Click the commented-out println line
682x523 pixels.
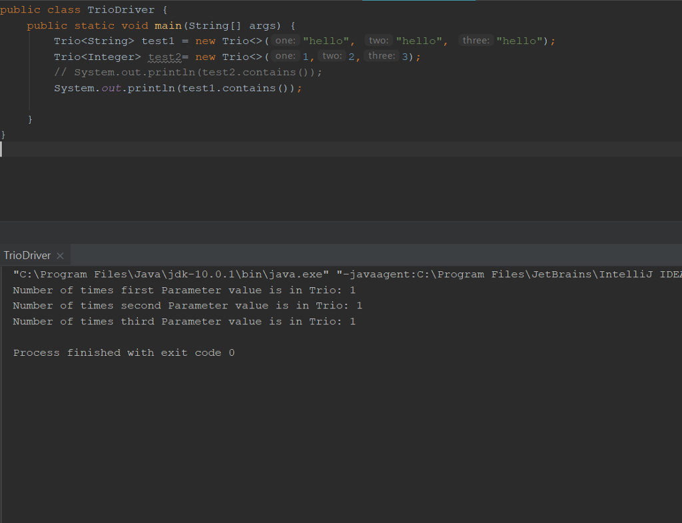[188, 72]
